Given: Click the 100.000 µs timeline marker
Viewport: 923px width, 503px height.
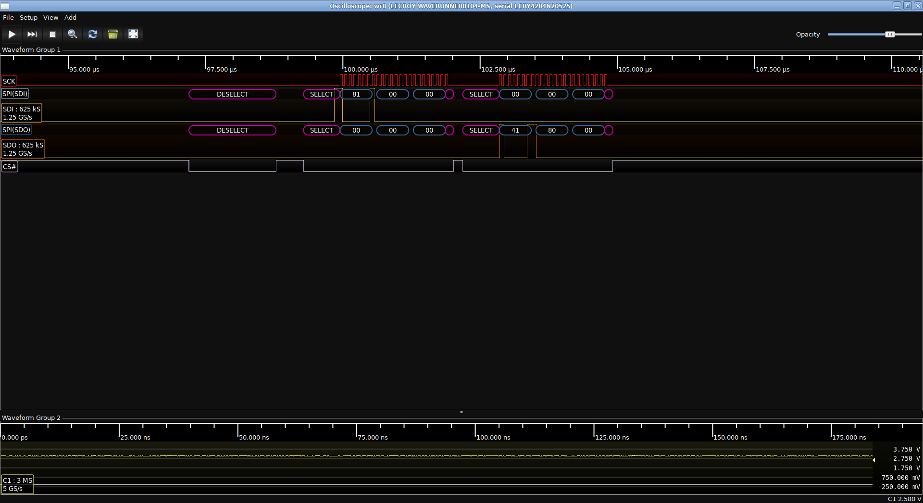Looking at the screenshot, I should [x=361, y=69].
